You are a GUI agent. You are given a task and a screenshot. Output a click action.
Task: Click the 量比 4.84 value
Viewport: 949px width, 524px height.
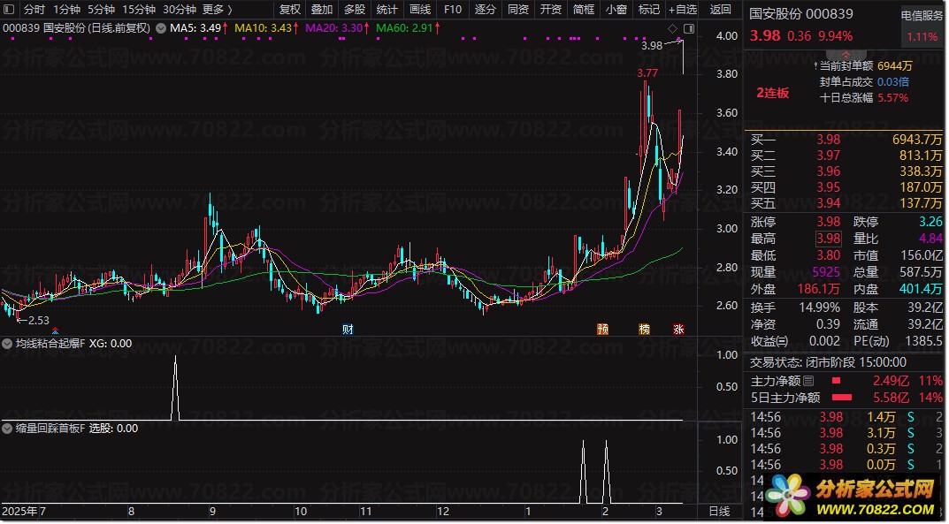(x=930, y=239)
